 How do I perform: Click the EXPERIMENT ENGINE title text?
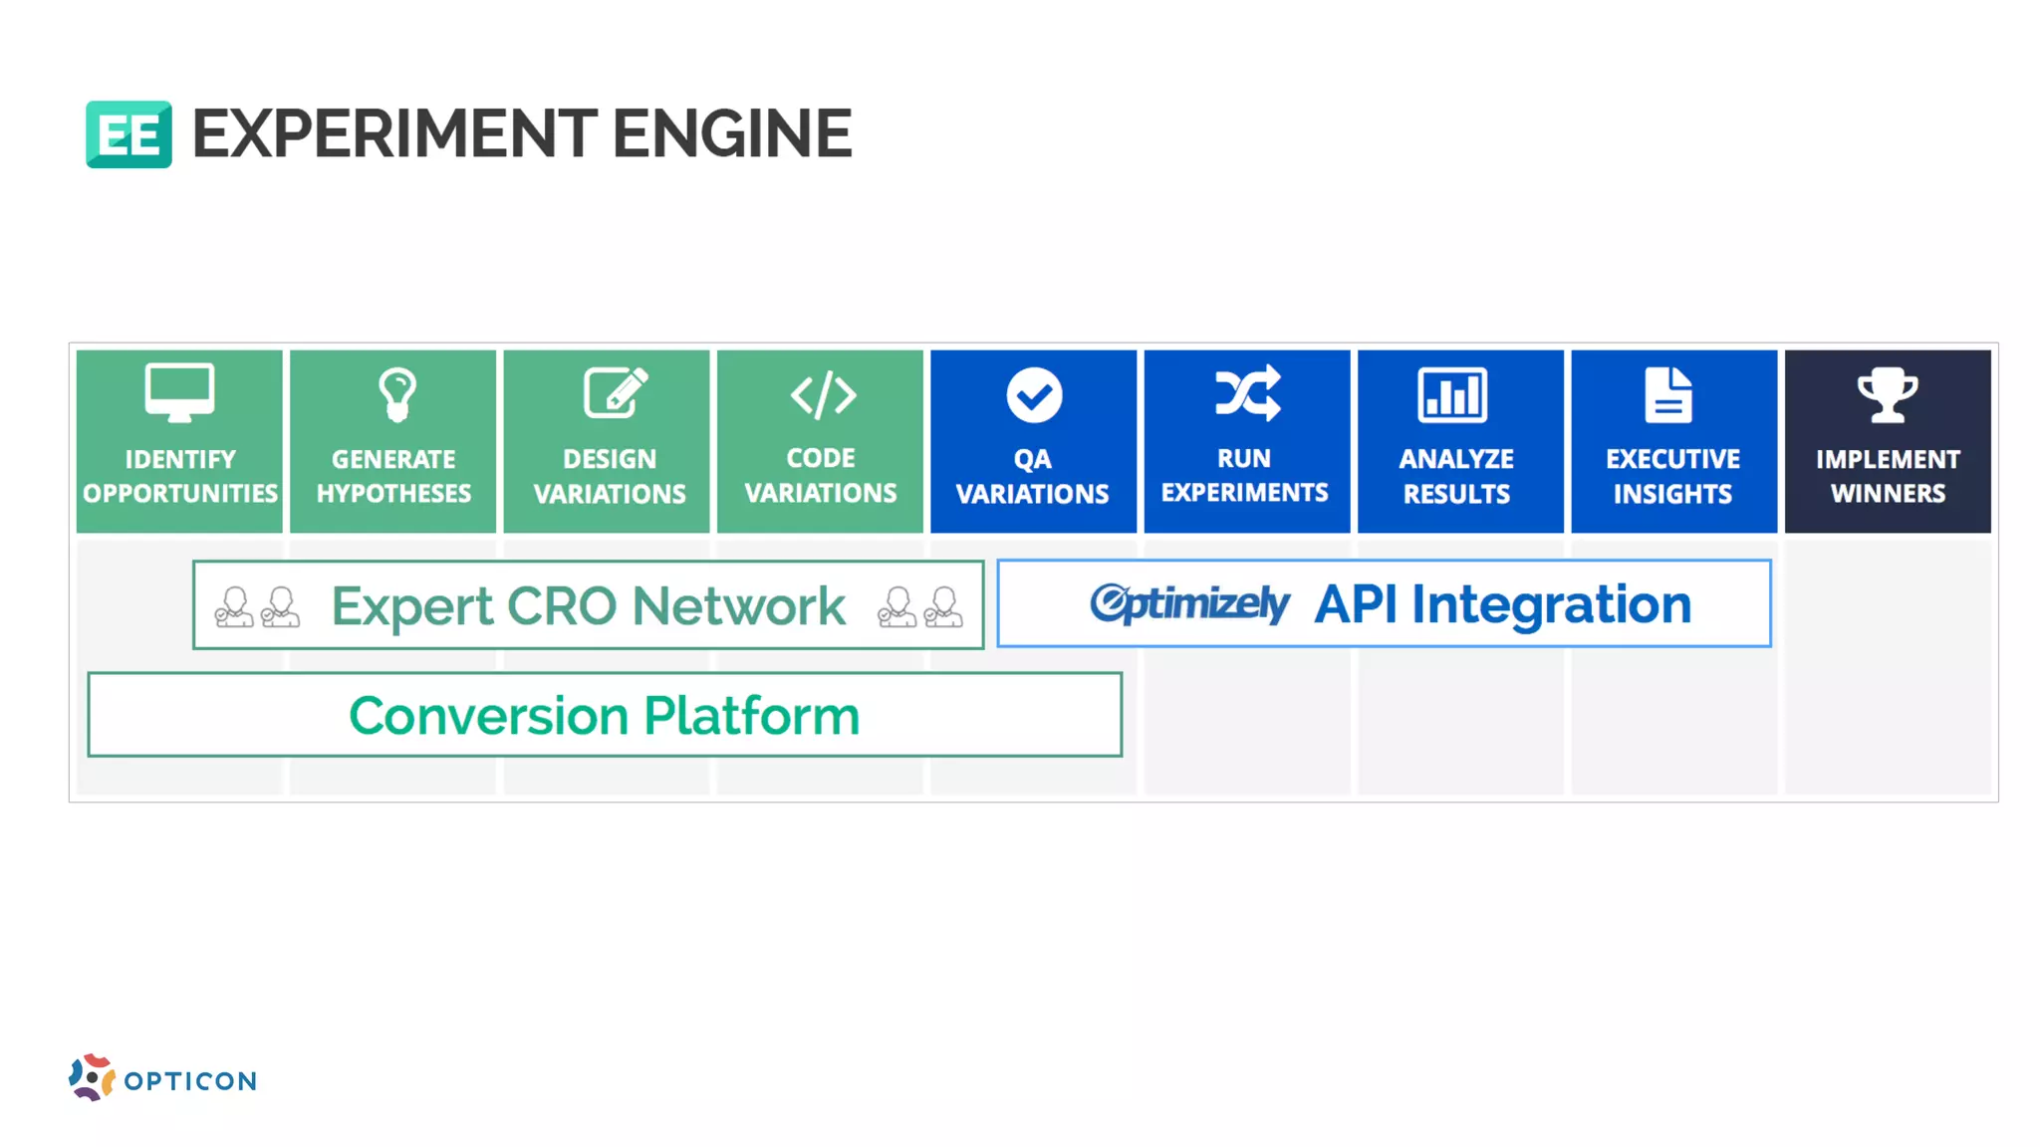point(522,134)
